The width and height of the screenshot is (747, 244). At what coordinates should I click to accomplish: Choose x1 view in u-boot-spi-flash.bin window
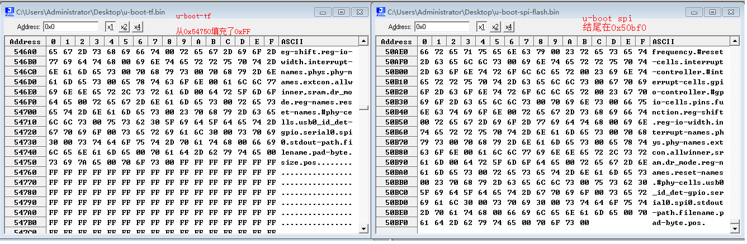(x=481, y=27)
